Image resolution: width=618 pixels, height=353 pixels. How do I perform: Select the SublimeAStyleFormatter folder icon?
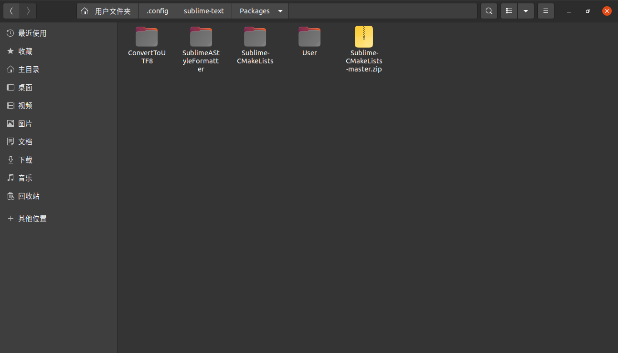[201, 37]
